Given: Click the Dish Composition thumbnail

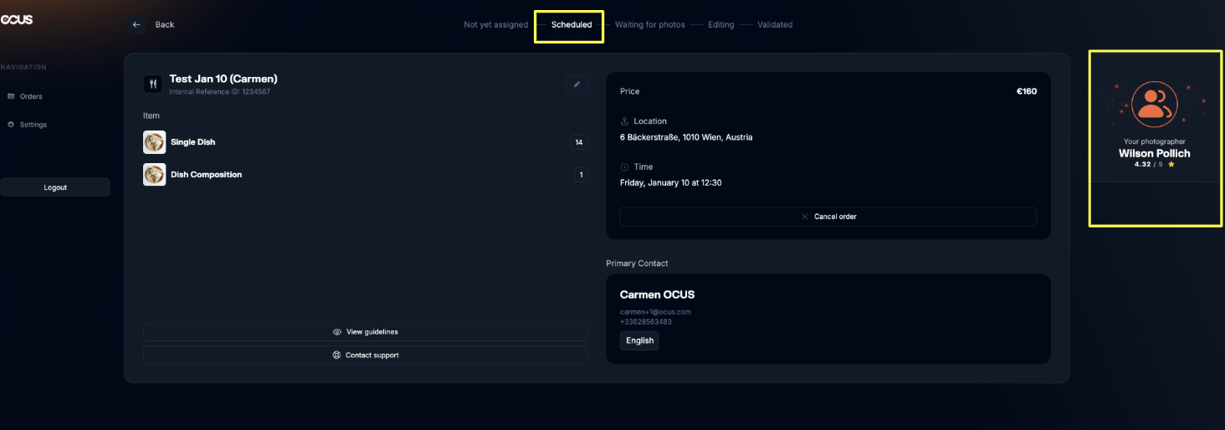Looking at the screenshot, I should 154,175.
